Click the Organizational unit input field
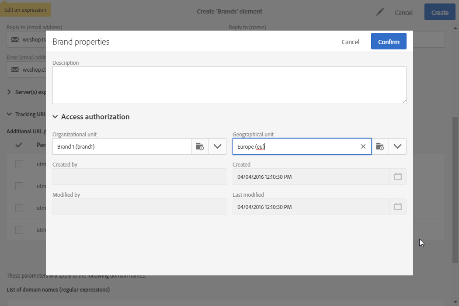This screenshot has width=459, height=306. coord(122,147)
